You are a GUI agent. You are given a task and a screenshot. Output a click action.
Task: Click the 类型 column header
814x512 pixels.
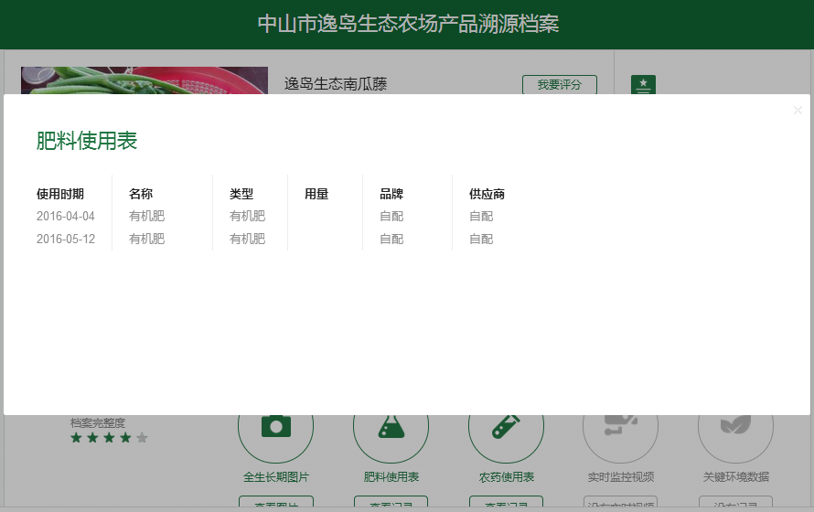pos(241,194)
